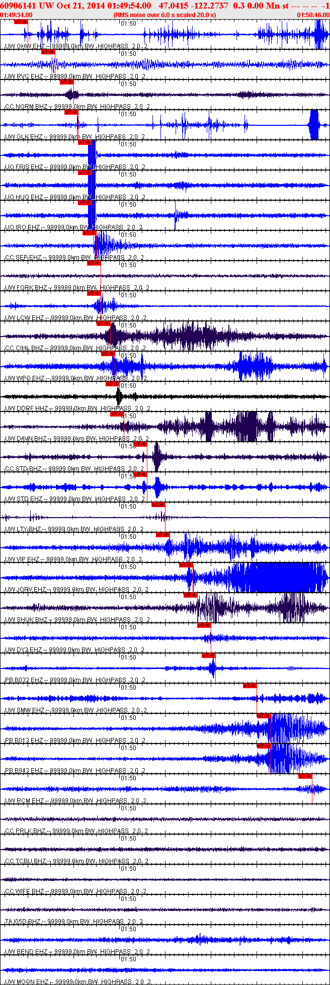Screen dimensions: 330x985
Task: Click the red pick marker on CIHL trace
Action: click(103, 323)
